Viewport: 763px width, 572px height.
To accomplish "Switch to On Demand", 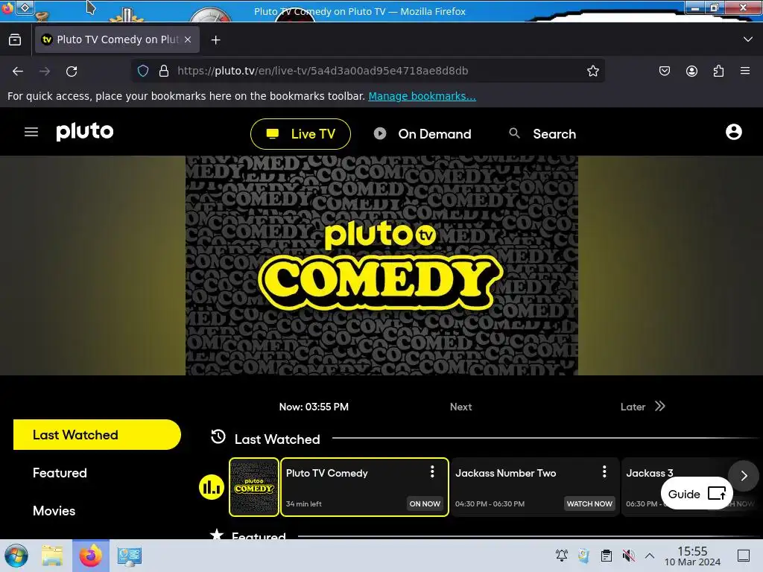I will [422, 134].
